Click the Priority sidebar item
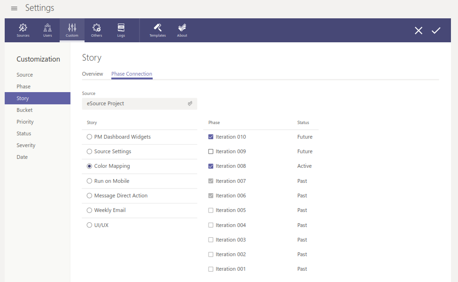Viewport: 458px width, 282px height. click(25, 122)
